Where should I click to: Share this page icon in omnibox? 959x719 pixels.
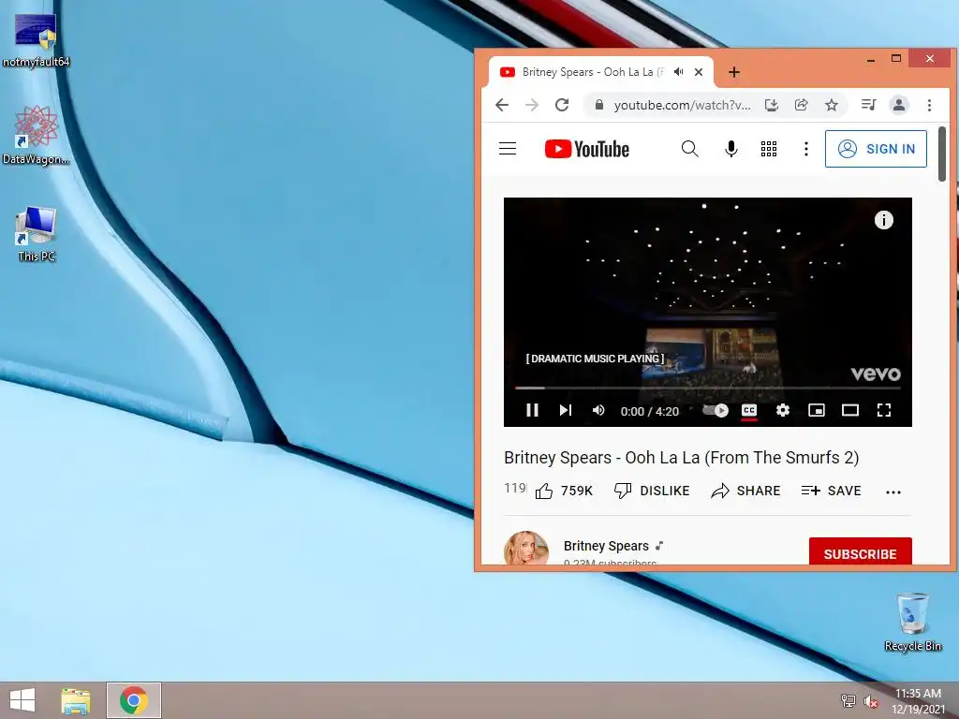pos(802,105)
